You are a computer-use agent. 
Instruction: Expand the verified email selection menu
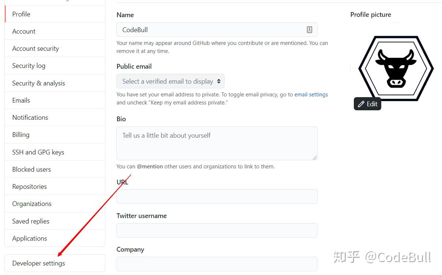(170, 81)
